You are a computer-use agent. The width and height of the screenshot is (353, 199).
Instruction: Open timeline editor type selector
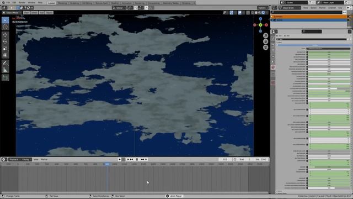[4, 160]
